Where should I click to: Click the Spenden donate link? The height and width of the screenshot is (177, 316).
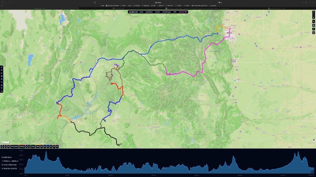click(183, 12)
